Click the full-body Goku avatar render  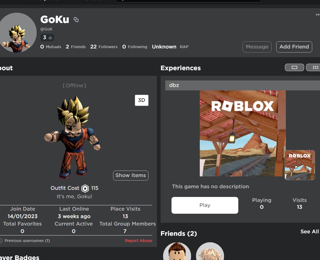[x=72, y=137]
